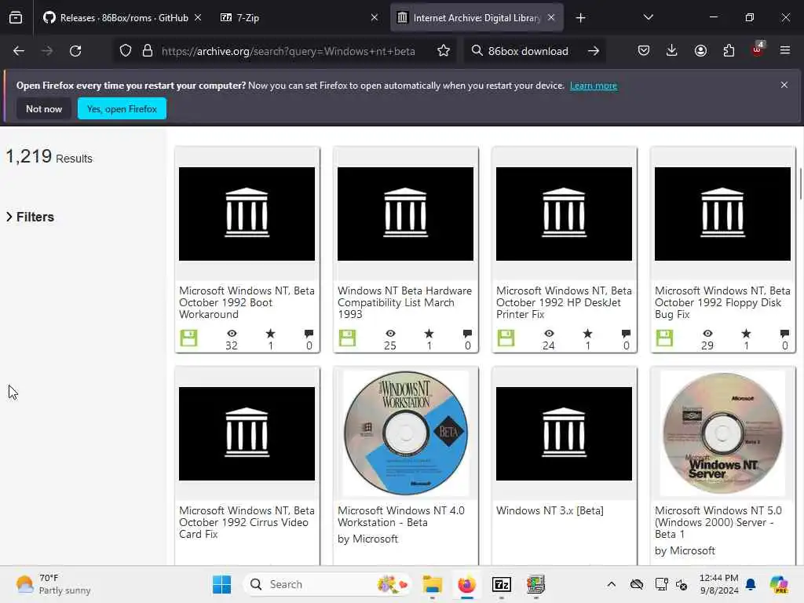
Task: Click the favorites star on Boot Workaround card
Action: tap(270, 334)
